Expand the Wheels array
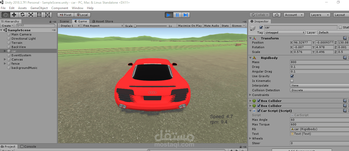This screenshot has width=349, height=151. tap(250, 138)
